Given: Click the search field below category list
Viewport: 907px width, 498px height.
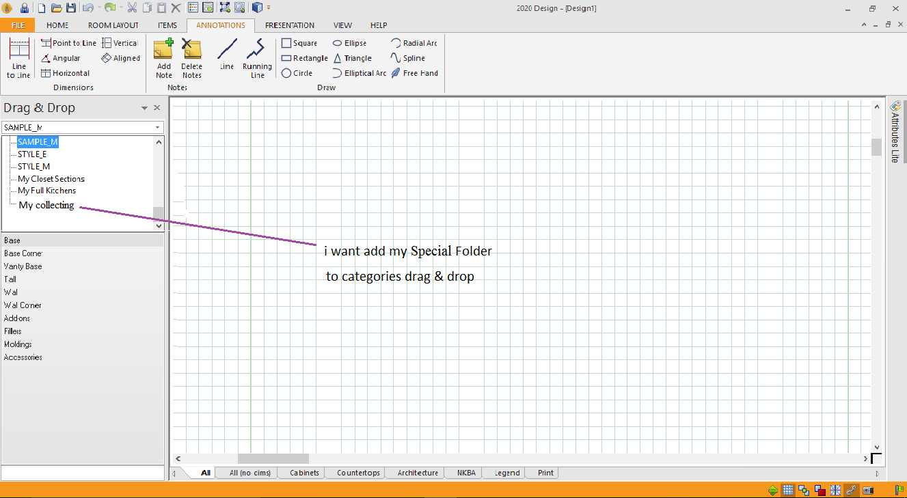Looking at the screenshot, I should pos(83,473).
